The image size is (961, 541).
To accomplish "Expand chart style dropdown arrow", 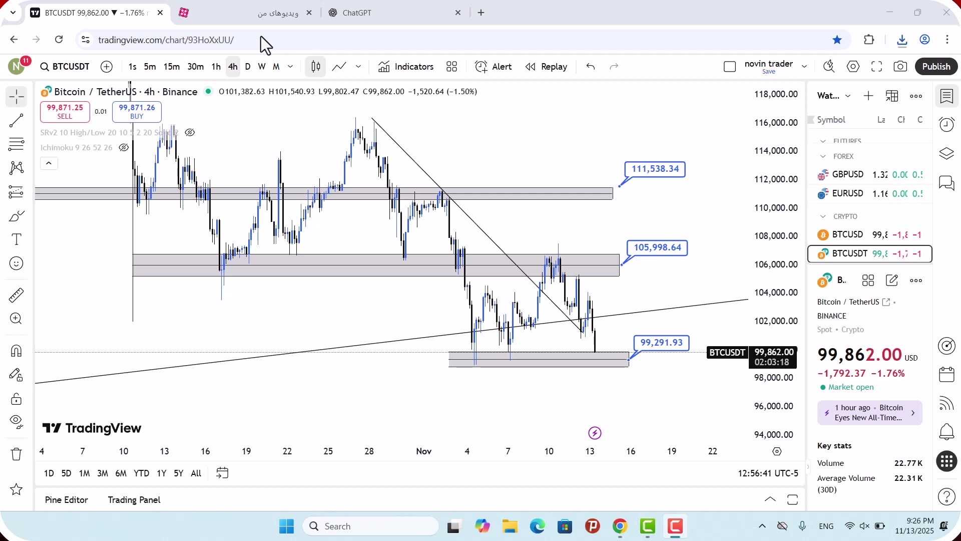I will 358,67.
